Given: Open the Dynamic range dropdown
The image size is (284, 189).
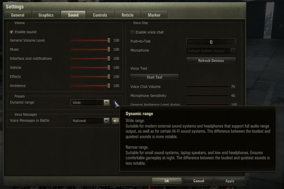Looking at the screenshot, I should tap(90, 102).
